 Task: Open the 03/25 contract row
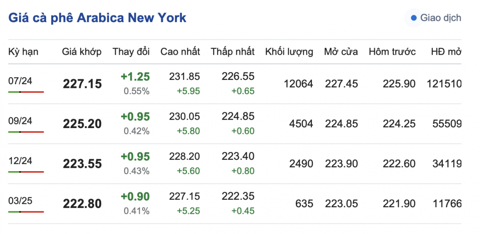pyautogui.click(x=20, y=201)
